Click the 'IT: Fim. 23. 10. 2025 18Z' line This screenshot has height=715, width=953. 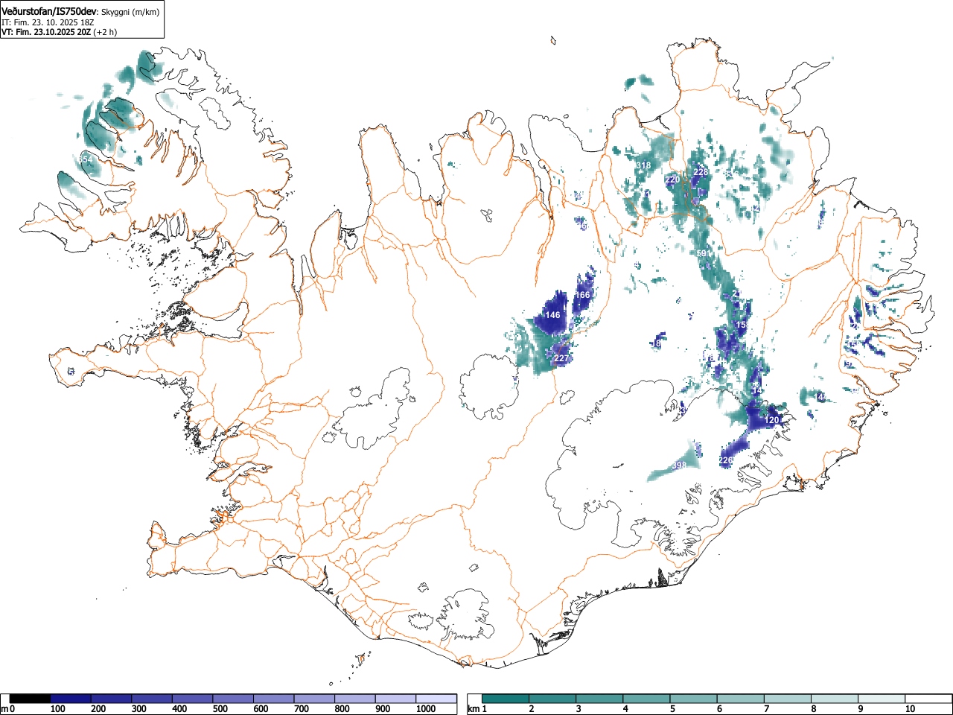pyautogui.click(x=48, y=22)
